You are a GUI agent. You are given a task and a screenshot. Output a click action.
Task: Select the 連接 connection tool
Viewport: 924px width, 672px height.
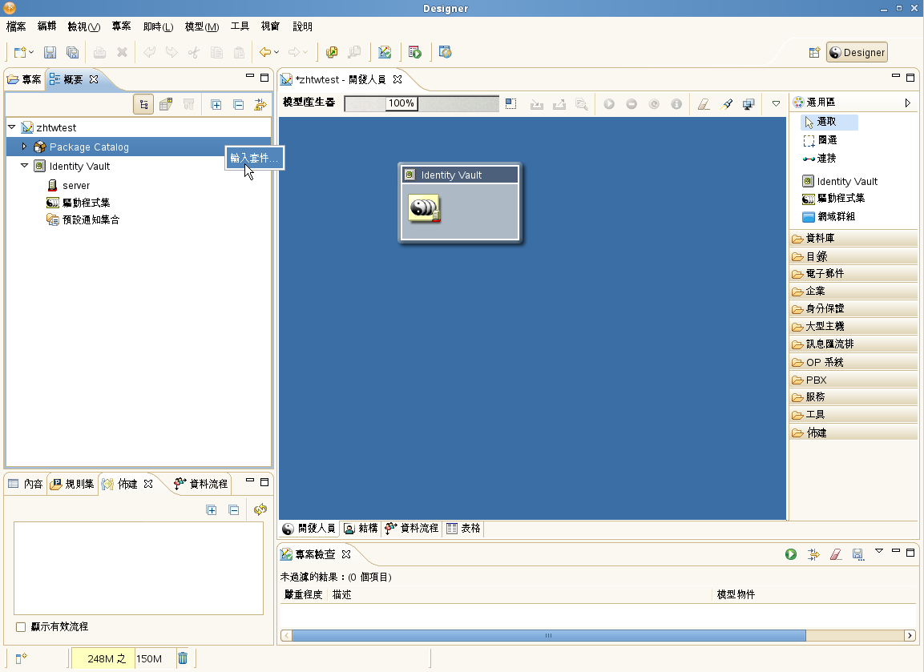click(x=820, y=159)
